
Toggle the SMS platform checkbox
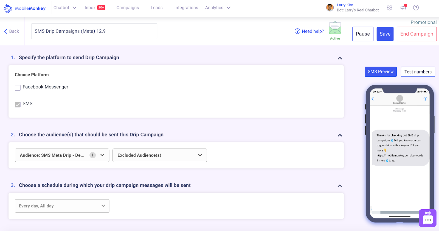coord(18,104)
